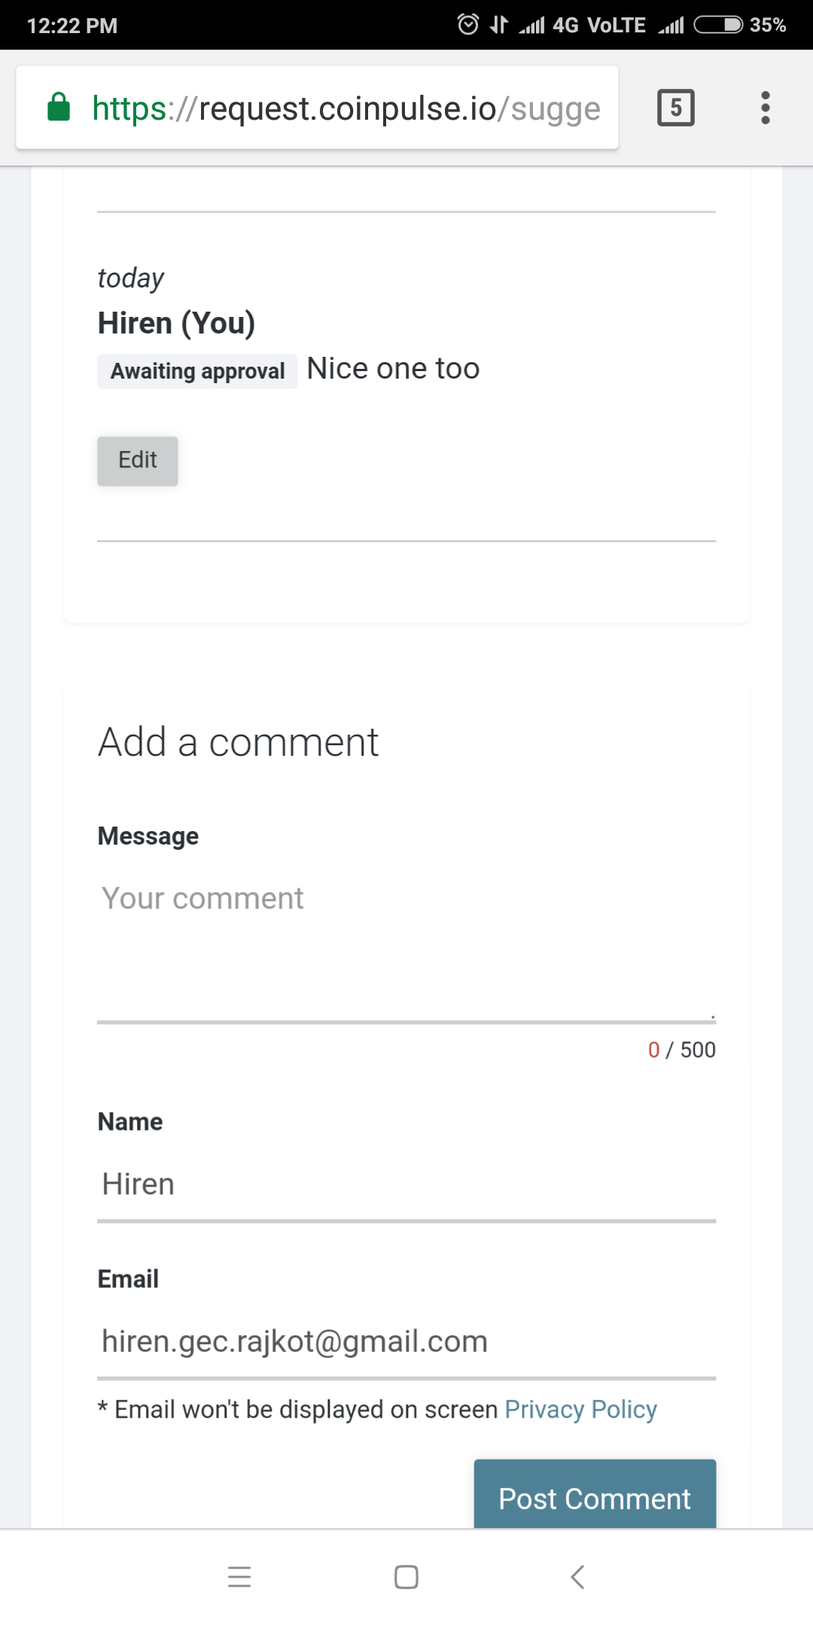
Task: Open the tab switcher showing 5 tabs
Action: tap(675, 108)
